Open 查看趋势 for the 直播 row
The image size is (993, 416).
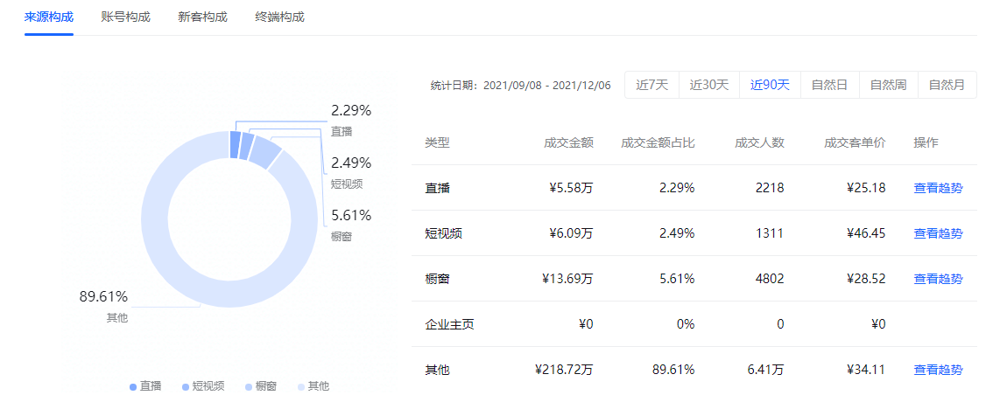[938, 188]
